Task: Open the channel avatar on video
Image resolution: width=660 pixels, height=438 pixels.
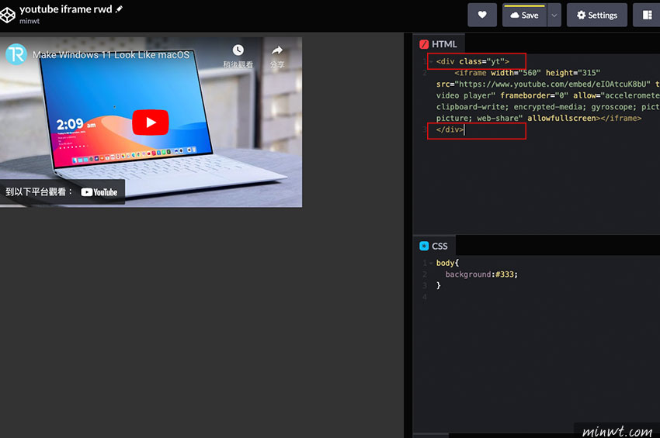Action: click(x=16, y=54)
